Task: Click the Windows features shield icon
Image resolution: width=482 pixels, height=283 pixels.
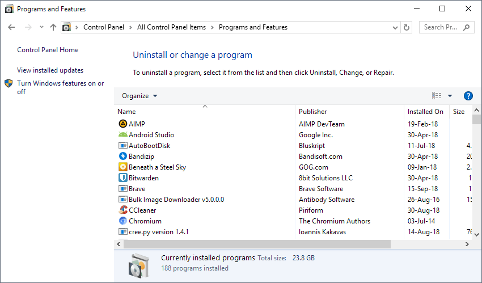Action: click(x=9, y=83)
